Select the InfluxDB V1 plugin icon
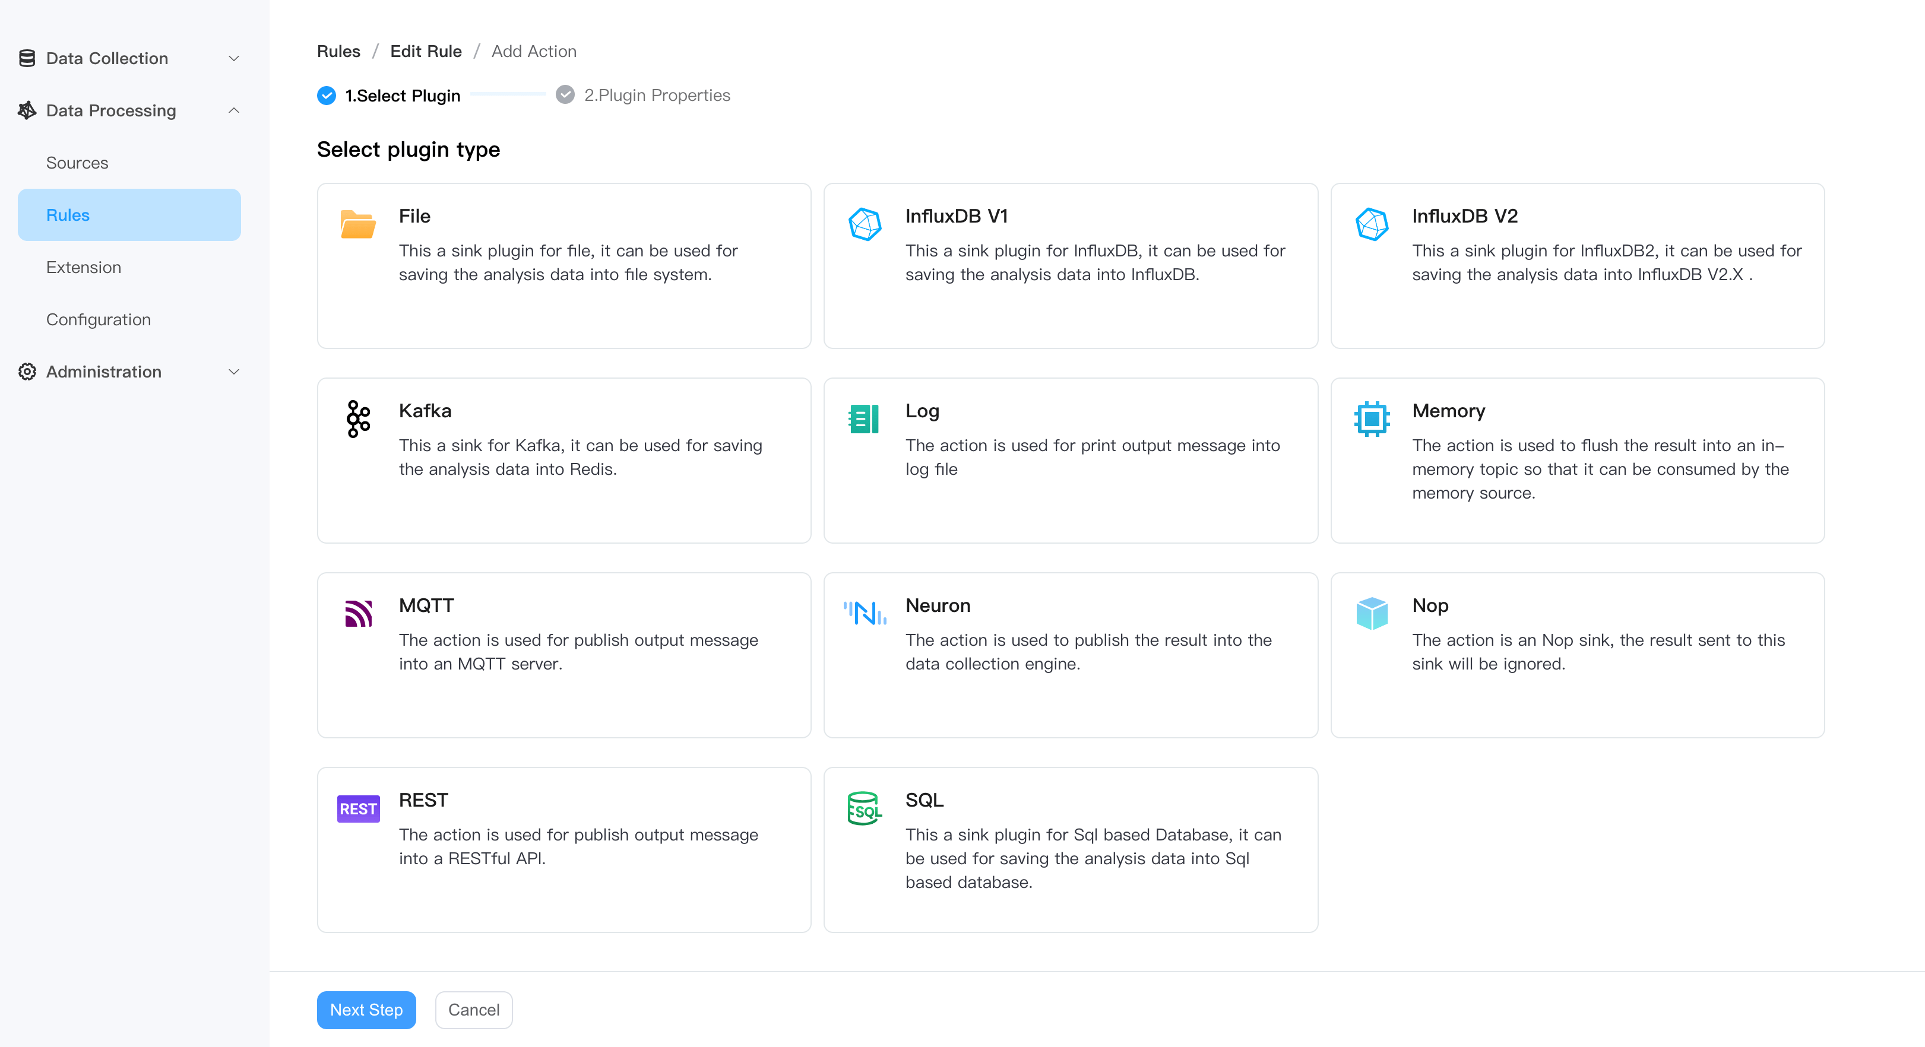The width and height of the screenshot is (1925, 1047). click(x=865, y=224)
